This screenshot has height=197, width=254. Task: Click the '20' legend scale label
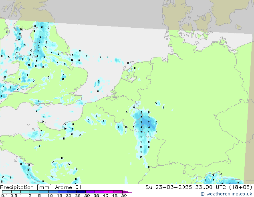pyautogui.click(x=69, y=195)
